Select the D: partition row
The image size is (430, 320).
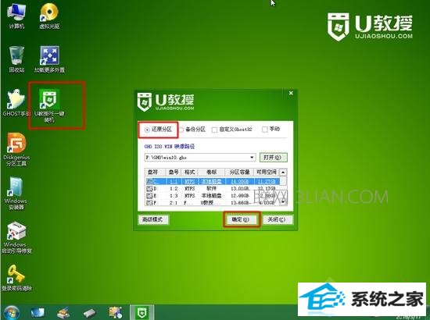tap(213, 189)
